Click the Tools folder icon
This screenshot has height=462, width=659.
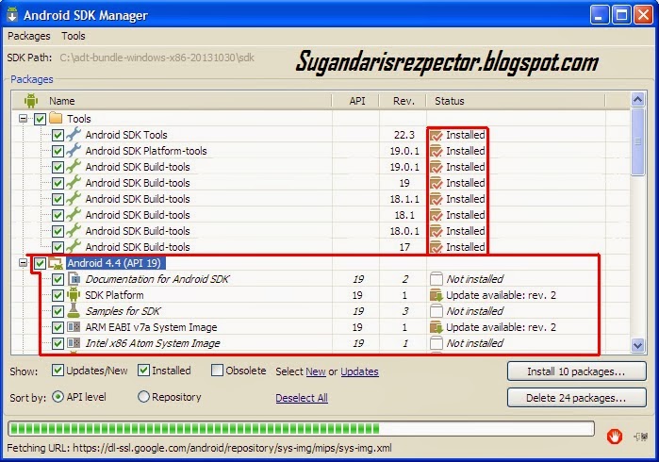point(56,118)
